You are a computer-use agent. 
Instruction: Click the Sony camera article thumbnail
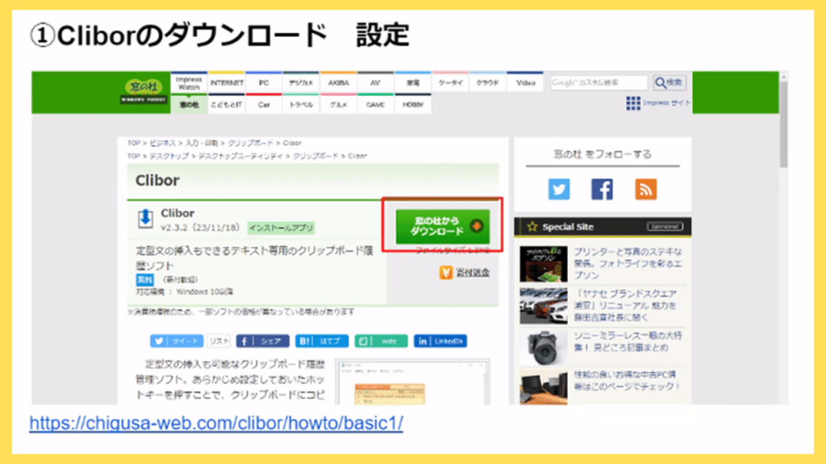544,348
